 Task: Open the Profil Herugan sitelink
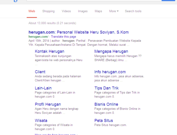pos(48,104)
